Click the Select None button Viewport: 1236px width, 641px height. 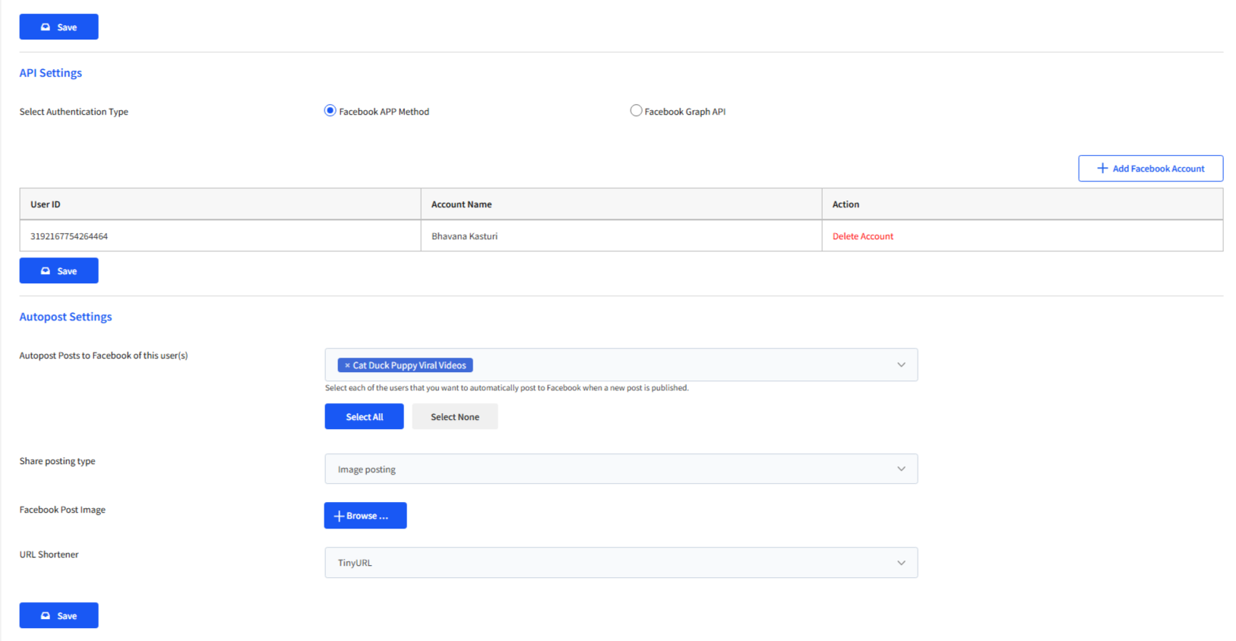455,416
